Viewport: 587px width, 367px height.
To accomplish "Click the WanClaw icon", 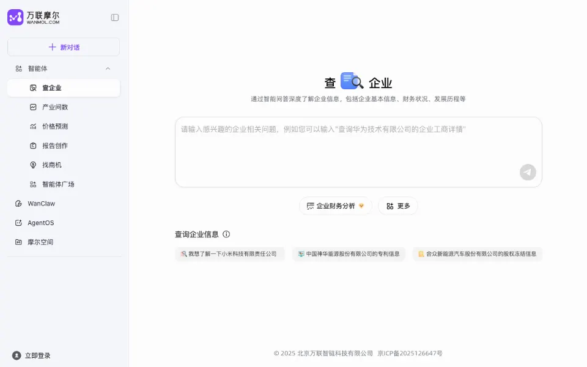I will point(18,203).
